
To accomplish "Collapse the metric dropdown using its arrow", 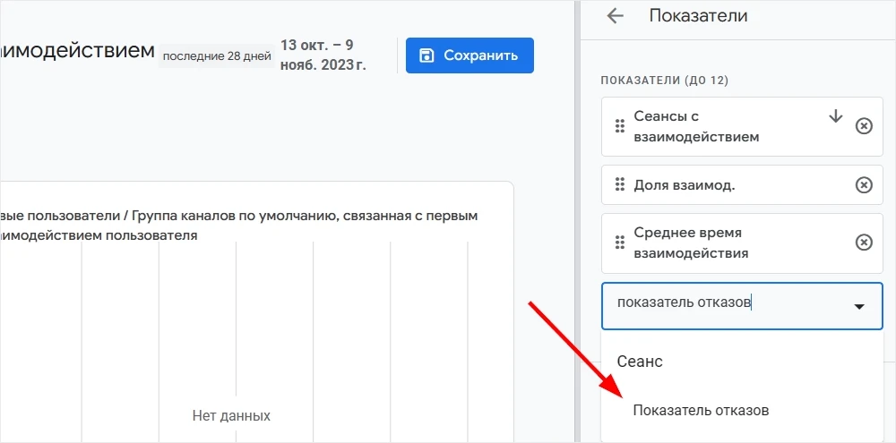I will coord(858,307).
